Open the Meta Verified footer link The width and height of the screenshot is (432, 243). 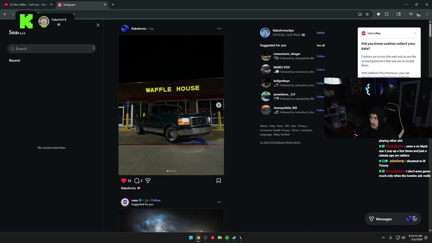281,134
